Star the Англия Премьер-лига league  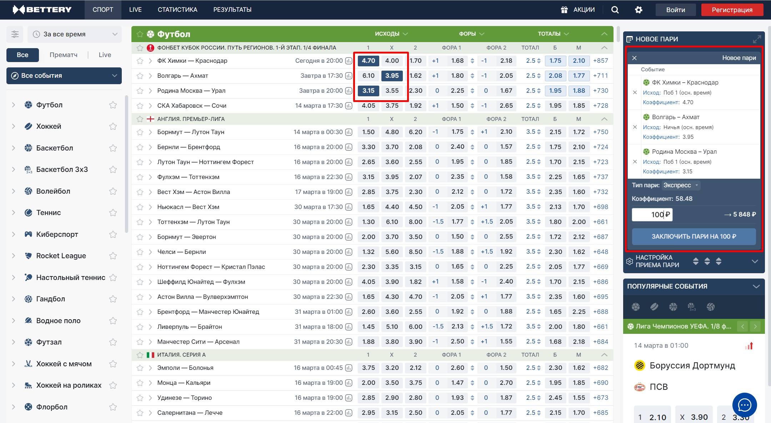tap(140, 119)
